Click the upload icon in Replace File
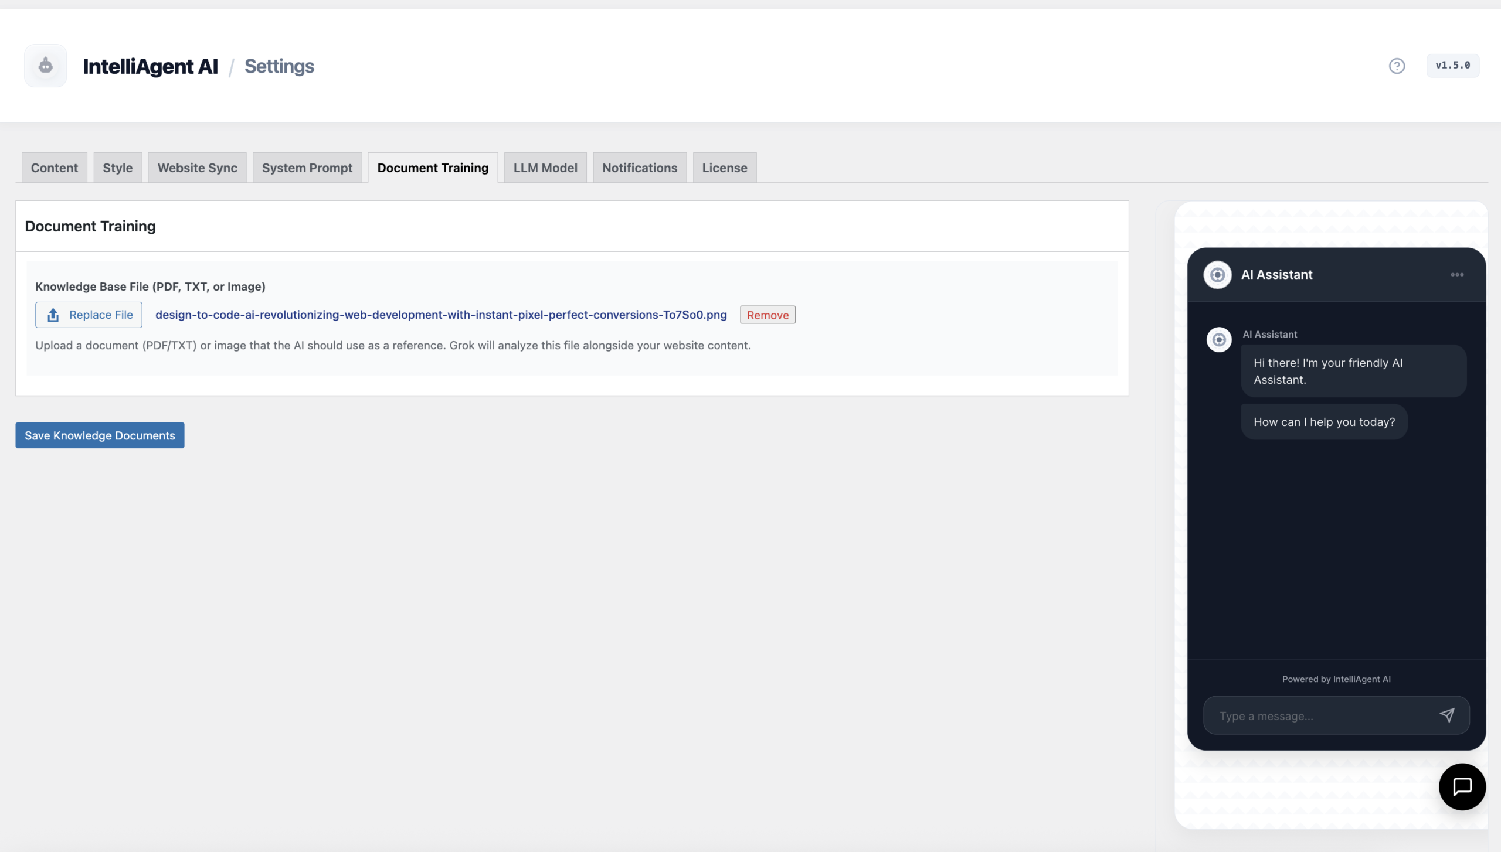Image resolution: width=1501 pixels, height=852 pixels. (53, 315)
